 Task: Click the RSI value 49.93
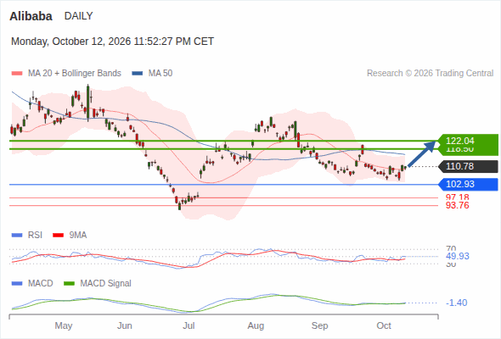pos(458,256)
